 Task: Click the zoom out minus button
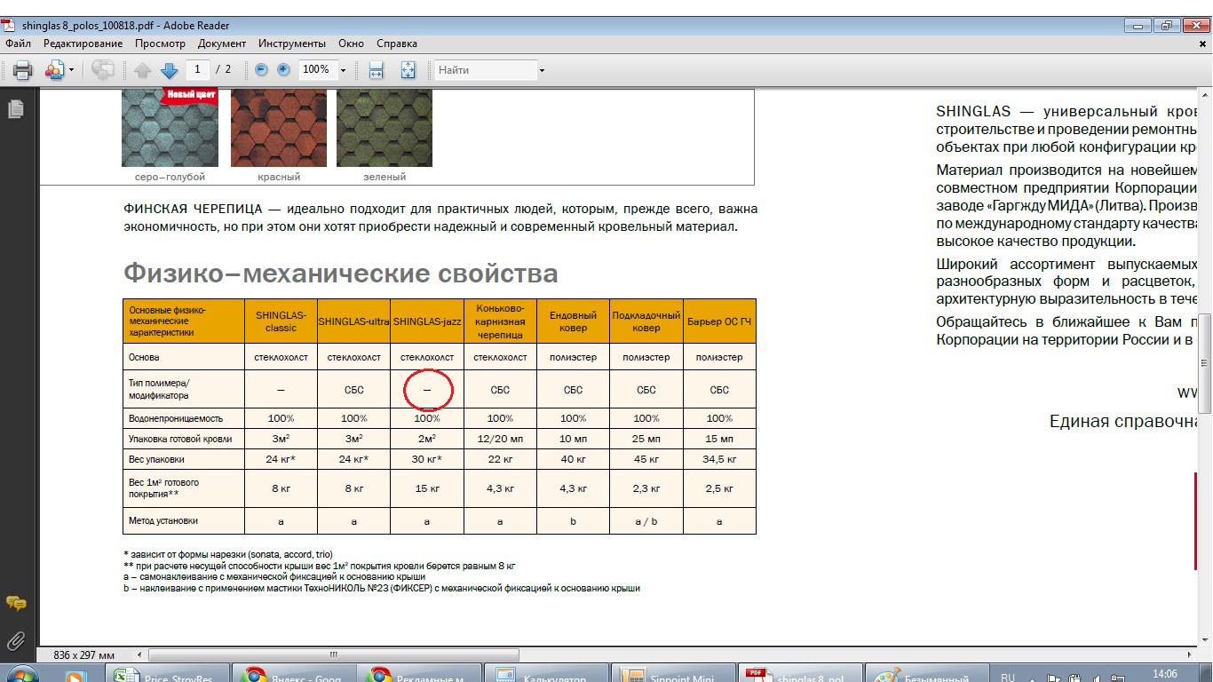pos(261,69)
